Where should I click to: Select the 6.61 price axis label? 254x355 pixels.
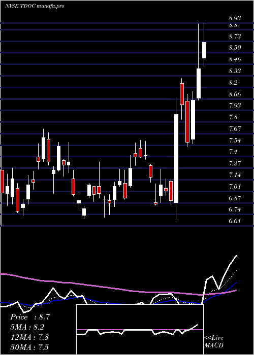pyautogui.click(x=235, y=221)
